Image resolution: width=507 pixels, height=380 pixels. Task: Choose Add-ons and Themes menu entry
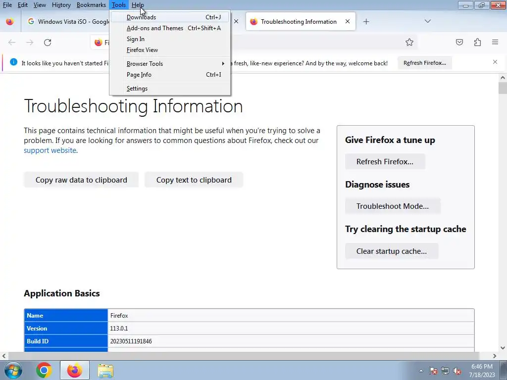pyautogui.click(x=170, y=28)
